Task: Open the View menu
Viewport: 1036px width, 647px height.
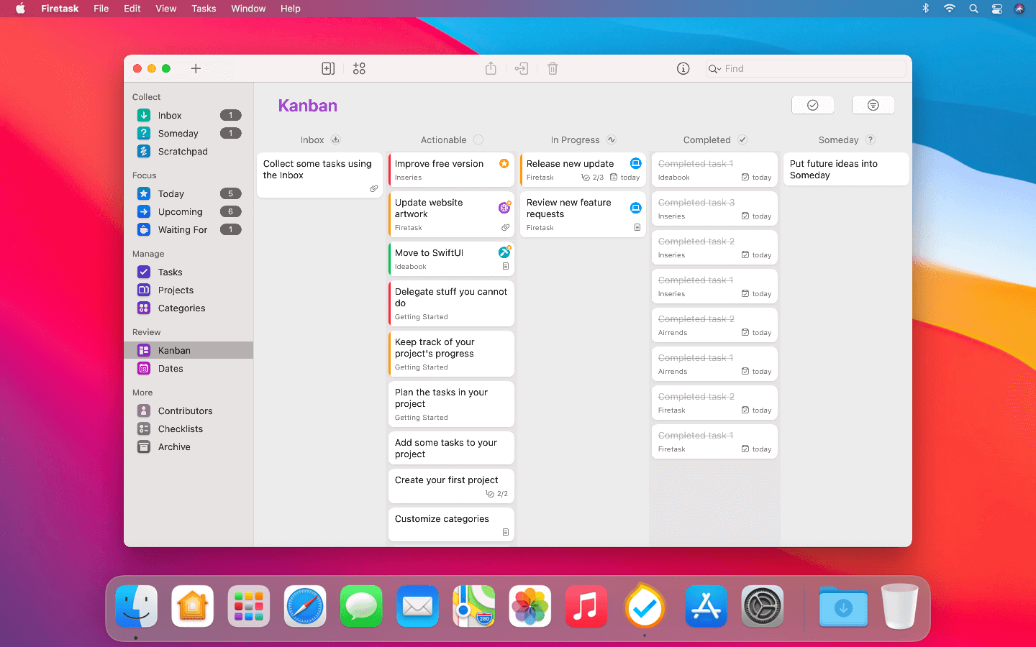Action: [165, 8]
